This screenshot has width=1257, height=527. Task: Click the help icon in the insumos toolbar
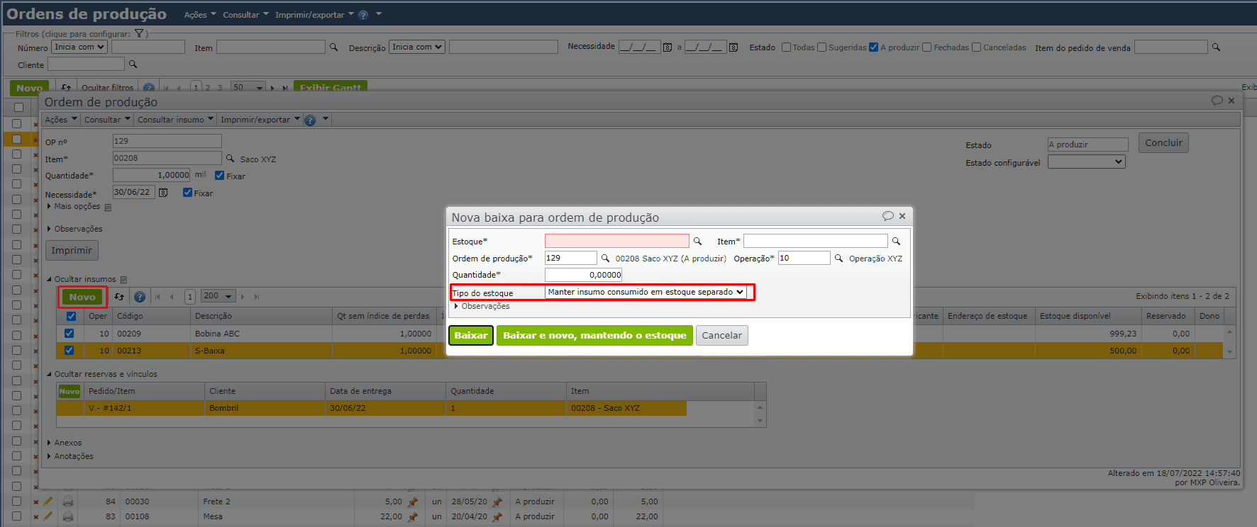click(x=140, y=297)
